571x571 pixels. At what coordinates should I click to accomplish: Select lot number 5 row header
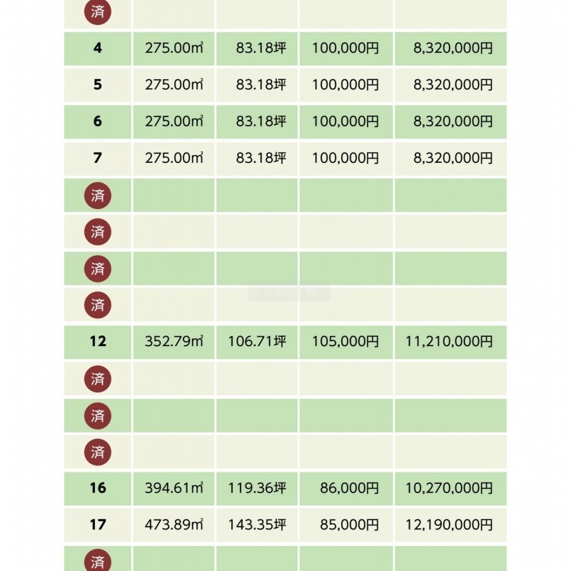tap(98, 85)
